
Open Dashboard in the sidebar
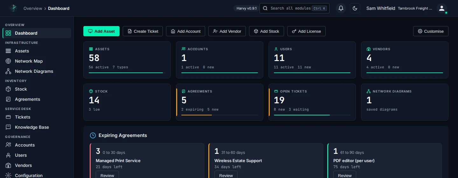(37, 33)
